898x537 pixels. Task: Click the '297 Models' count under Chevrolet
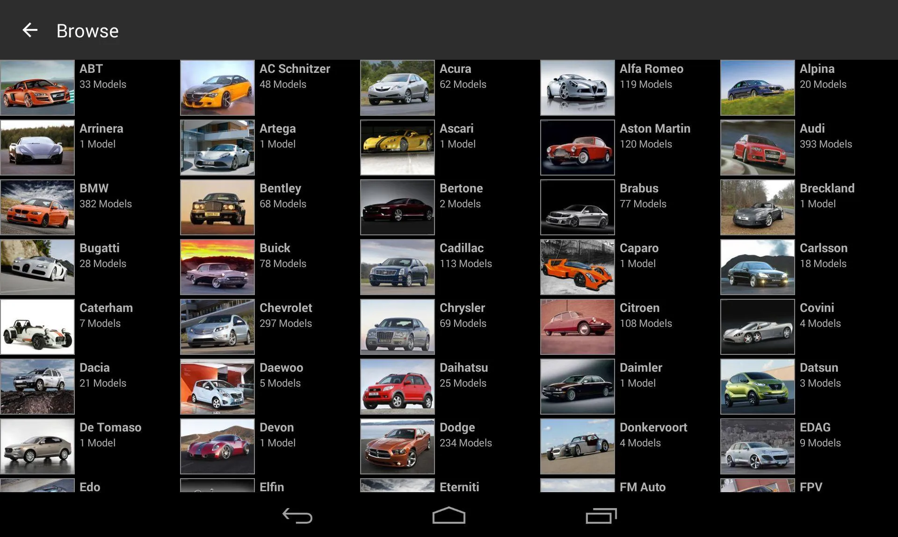285,323
